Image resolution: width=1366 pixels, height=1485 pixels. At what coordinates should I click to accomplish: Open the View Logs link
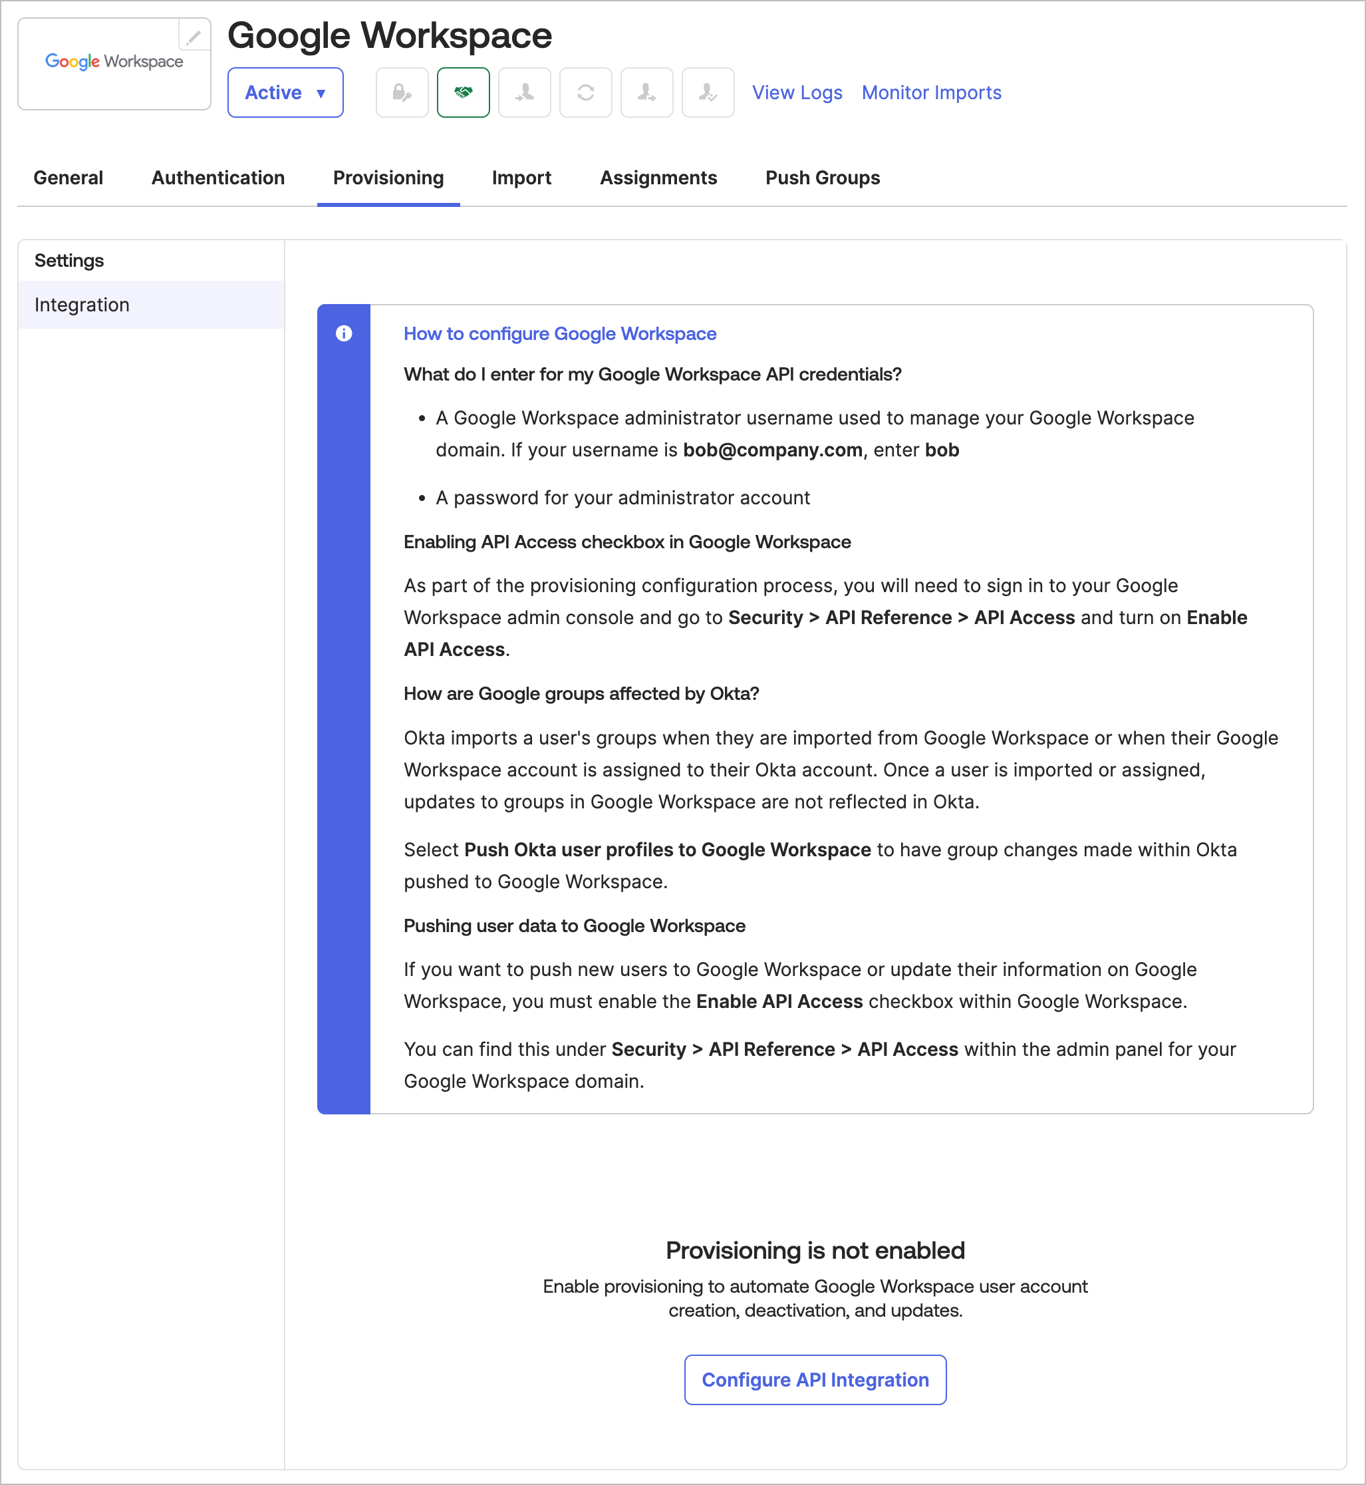point(796,92)
